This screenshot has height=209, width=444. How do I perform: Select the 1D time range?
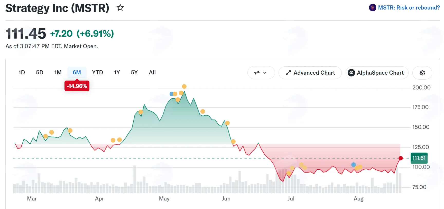click(x=22, y=73)
